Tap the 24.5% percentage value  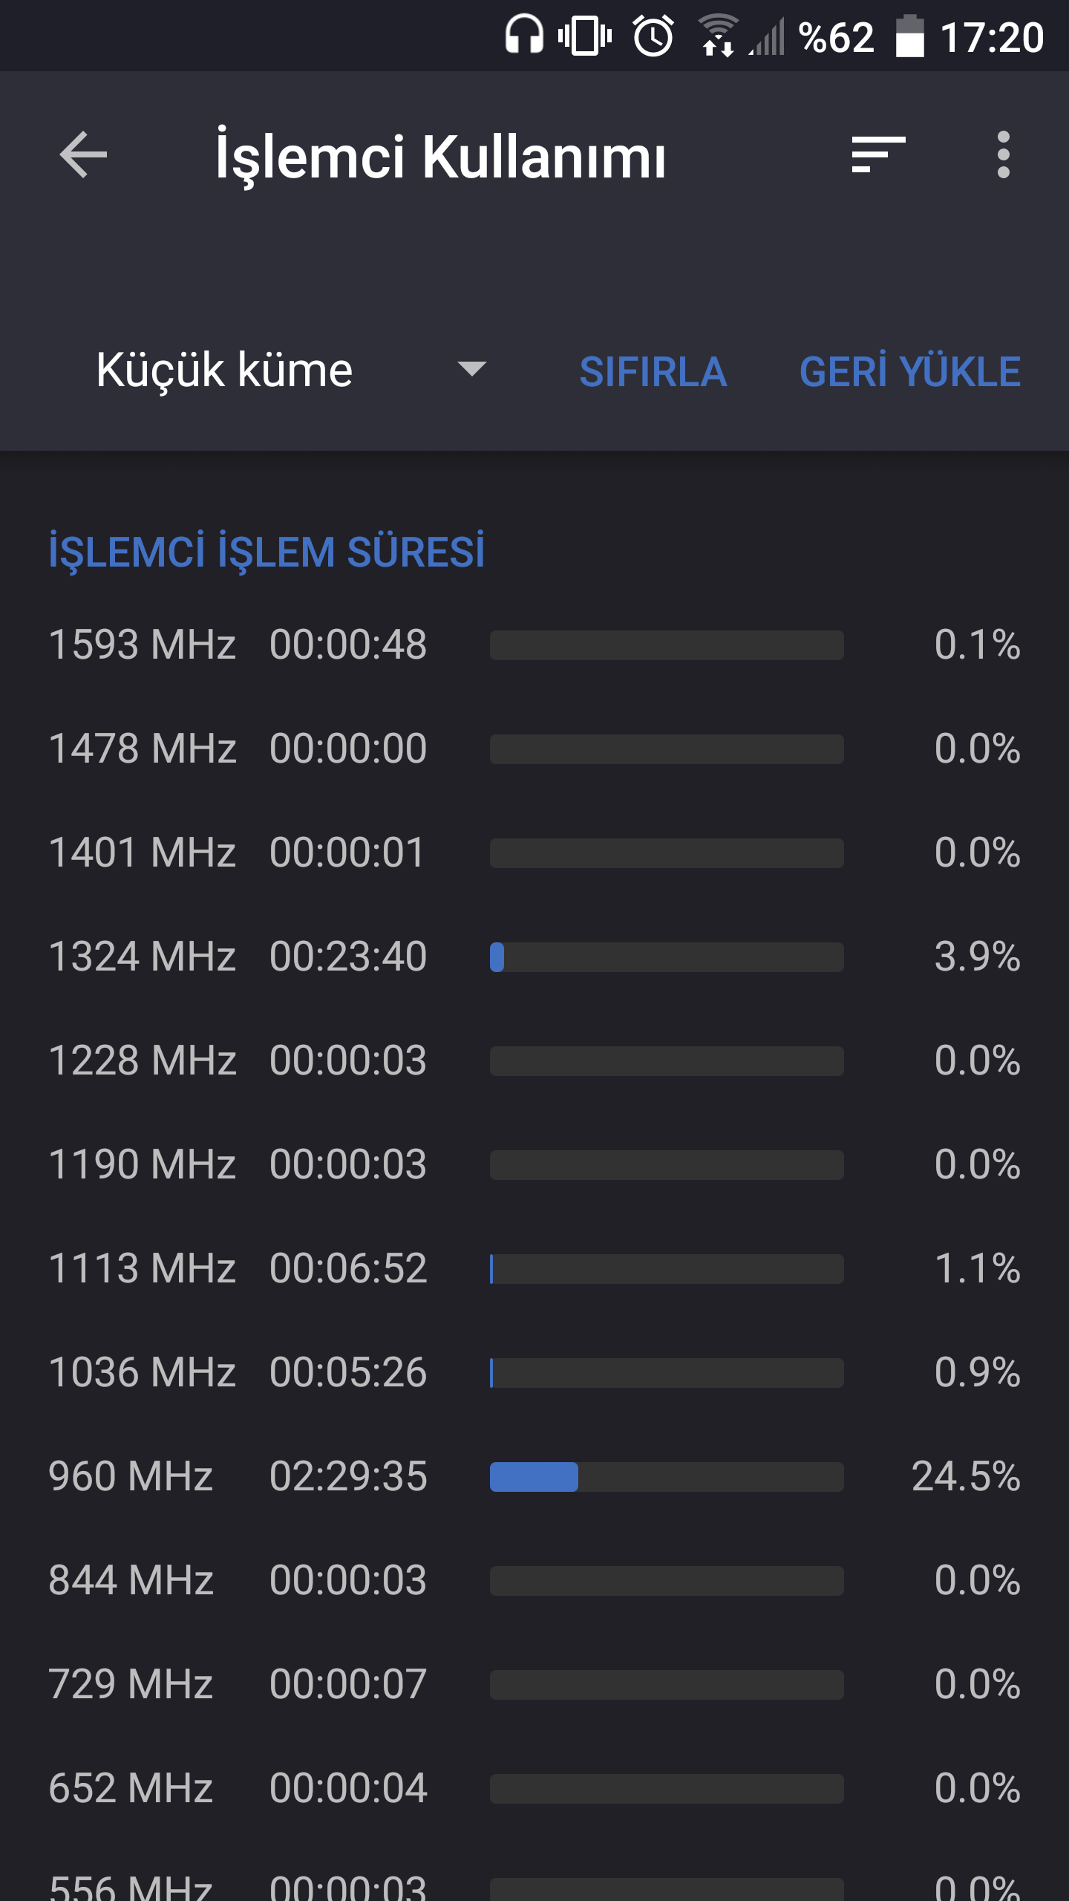tap(966, 1476)
